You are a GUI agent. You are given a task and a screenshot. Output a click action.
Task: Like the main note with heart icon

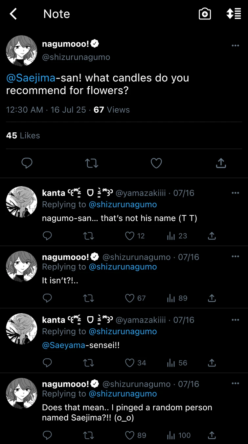coord(156,163)
